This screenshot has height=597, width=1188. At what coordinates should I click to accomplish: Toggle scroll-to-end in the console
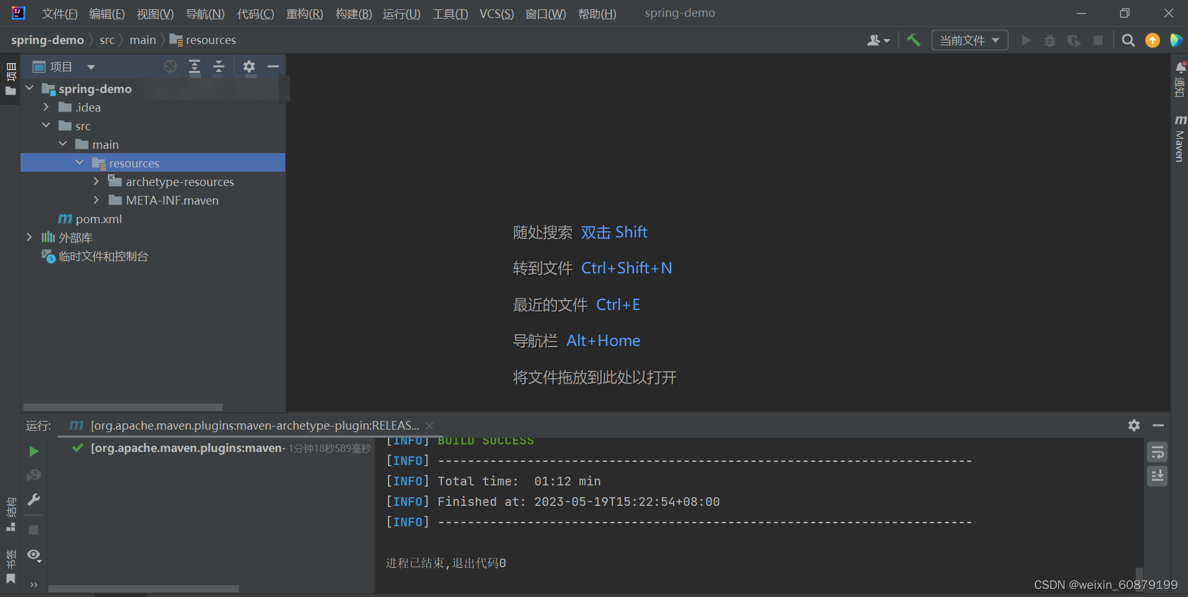click(x=1158, y=476)
